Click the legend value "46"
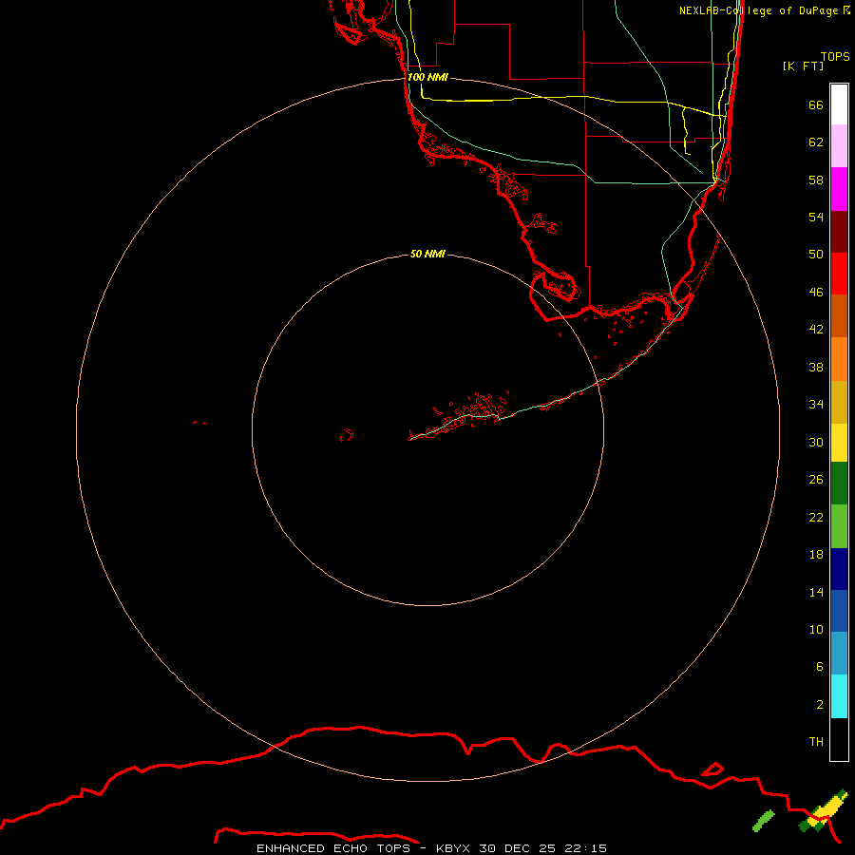 click(816, 293)
